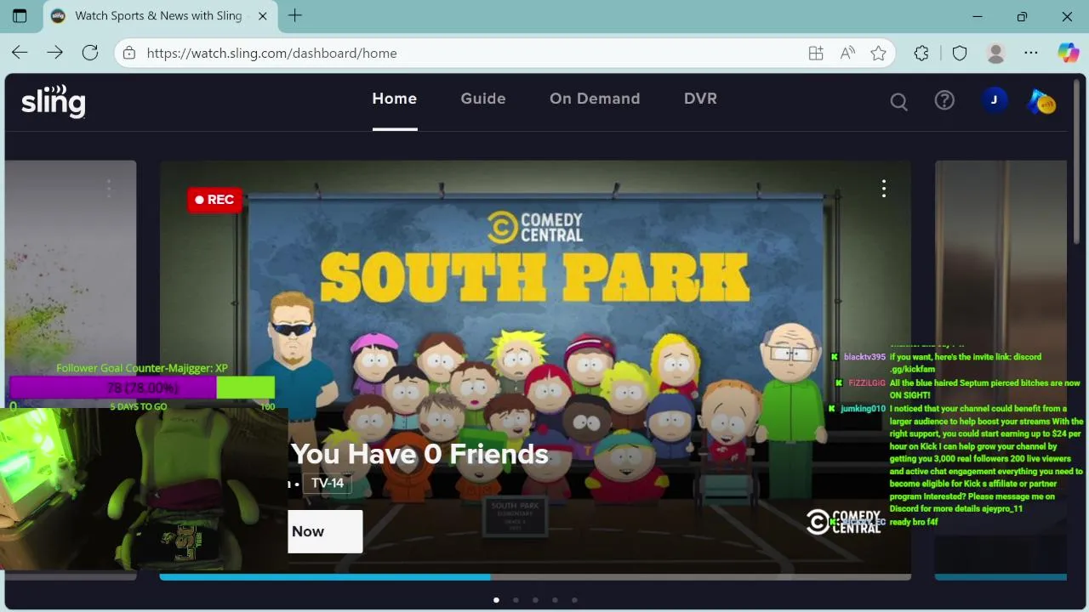Viewport: 1089px width, 612px height.
Task: Select third carousel dot
Action: 535,600
